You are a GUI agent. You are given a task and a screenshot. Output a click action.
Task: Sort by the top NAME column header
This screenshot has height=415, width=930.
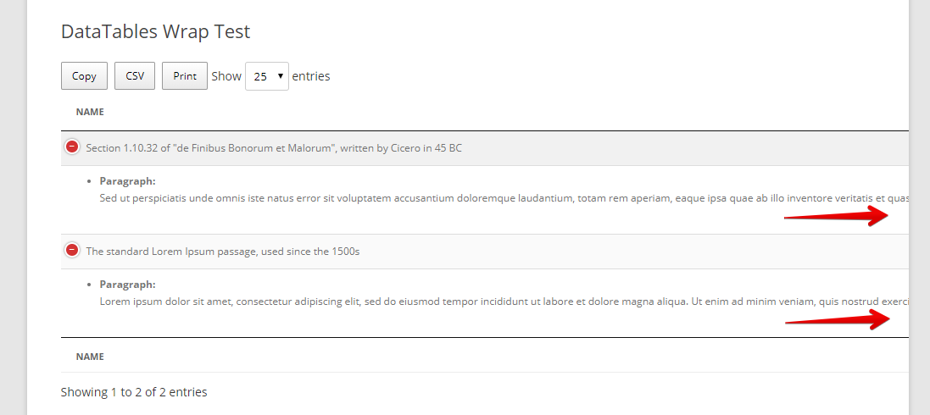click(90, 112)
